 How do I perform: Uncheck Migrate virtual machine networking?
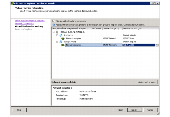[54, 21]
